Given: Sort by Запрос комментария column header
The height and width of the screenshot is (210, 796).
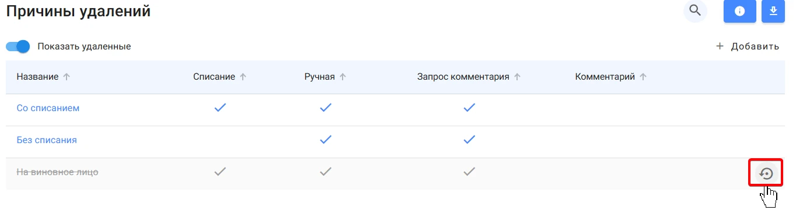Looking at the screenshot, I should (463, 77).
